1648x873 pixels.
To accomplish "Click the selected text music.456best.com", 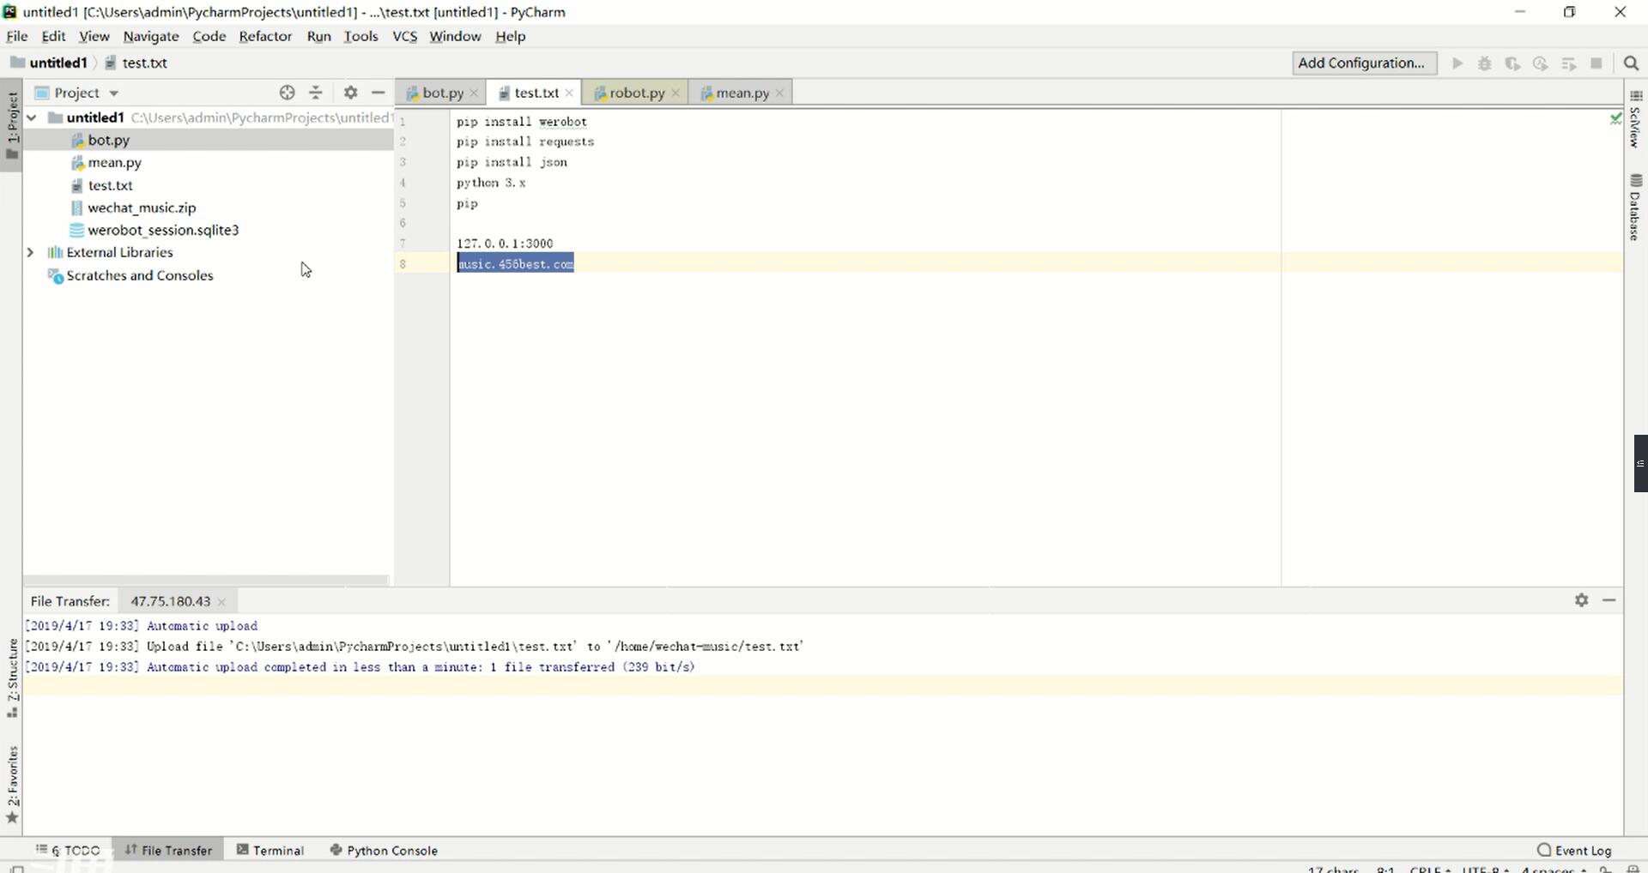I will [515, 263].
